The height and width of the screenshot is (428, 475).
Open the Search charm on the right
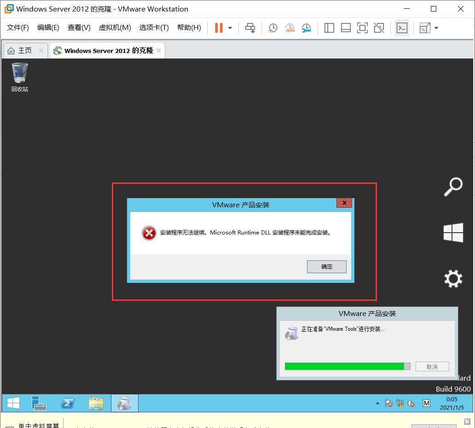[x=453, y=187]
